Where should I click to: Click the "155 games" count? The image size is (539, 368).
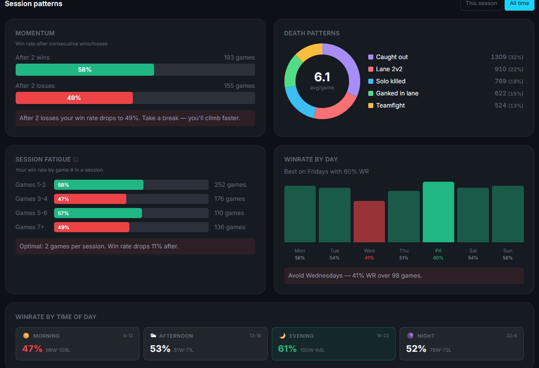click(x=239, y=86)
